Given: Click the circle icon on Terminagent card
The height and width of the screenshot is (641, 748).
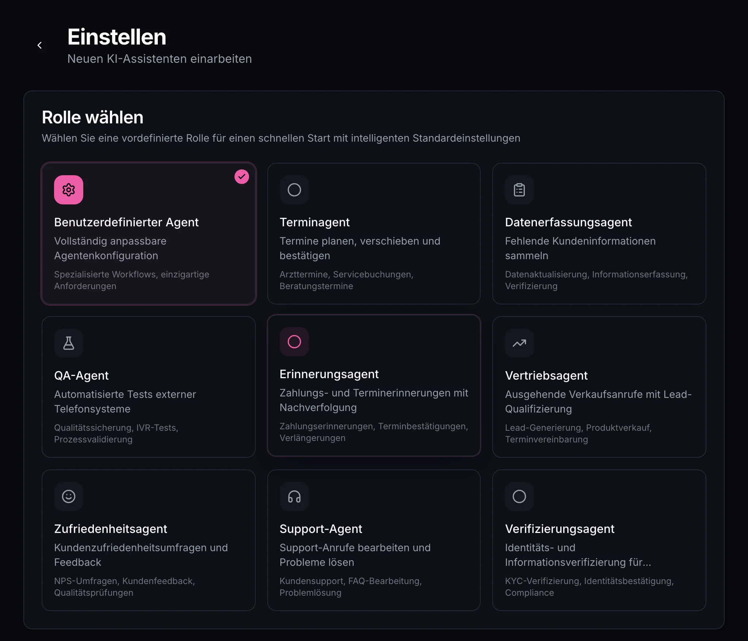Looking at the screenshot, I should tap(294, 189).
